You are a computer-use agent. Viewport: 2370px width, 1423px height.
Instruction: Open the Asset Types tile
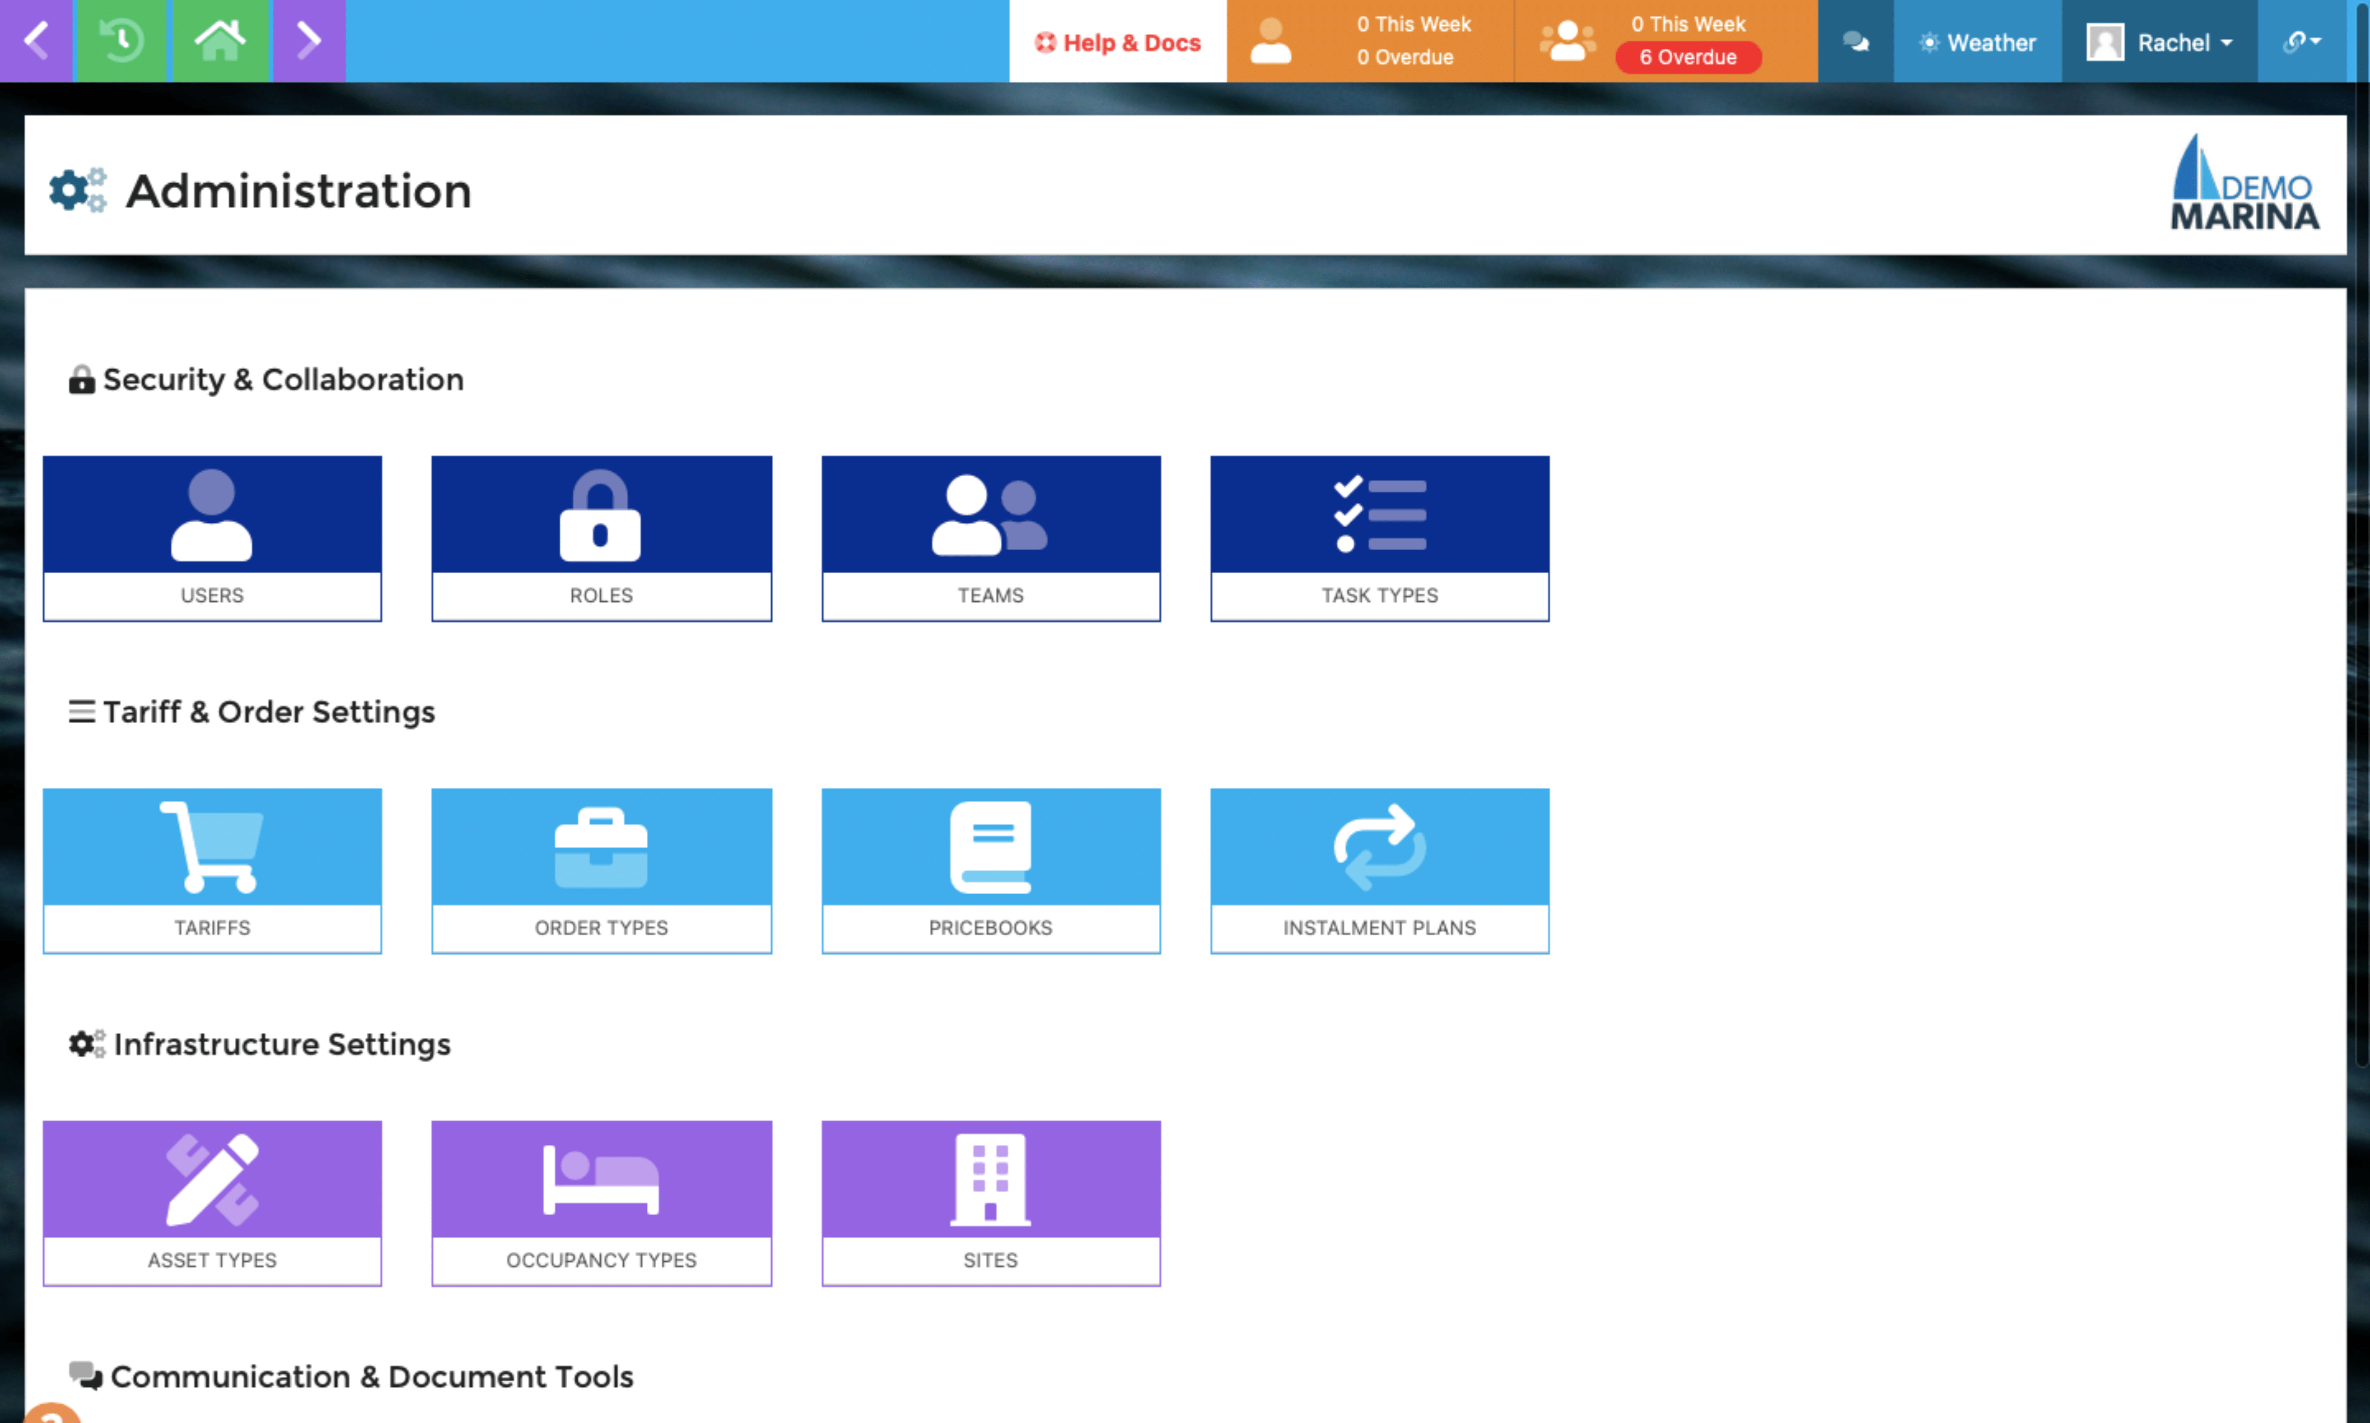pyautogui.click(x=211, y=1201)
